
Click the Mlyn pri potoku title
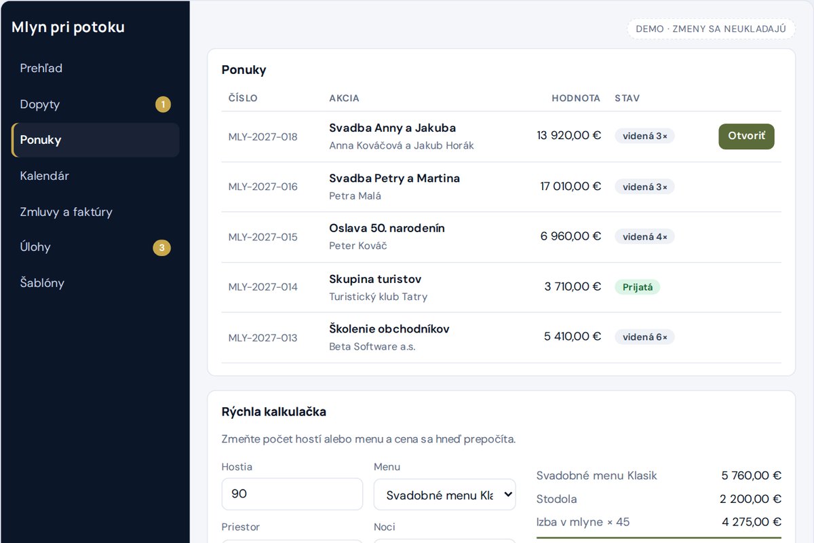[x=68, y=27]
